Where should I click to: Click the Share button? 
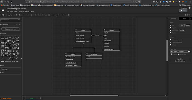(x=183, y=11)
